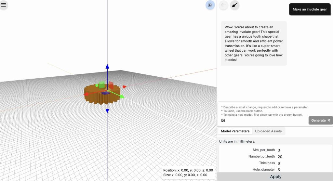Click the green cube scale handle
The height and width of the screenshot is (181, 333).
102,85
